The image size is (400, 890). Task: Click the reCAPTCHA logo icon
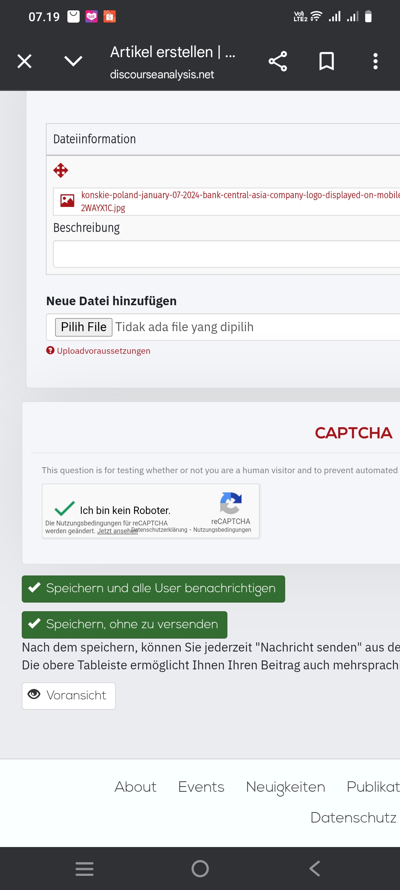coord(231,502)
